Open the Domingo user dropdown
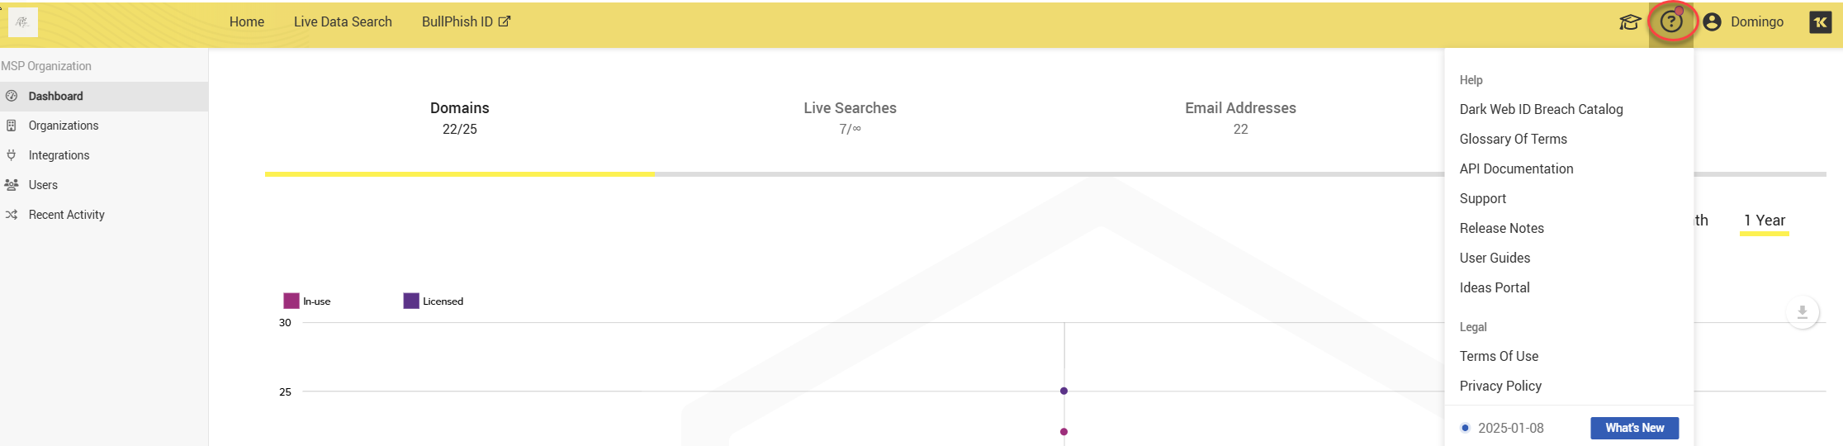 pyautogui.click(x=1756, y=22)
